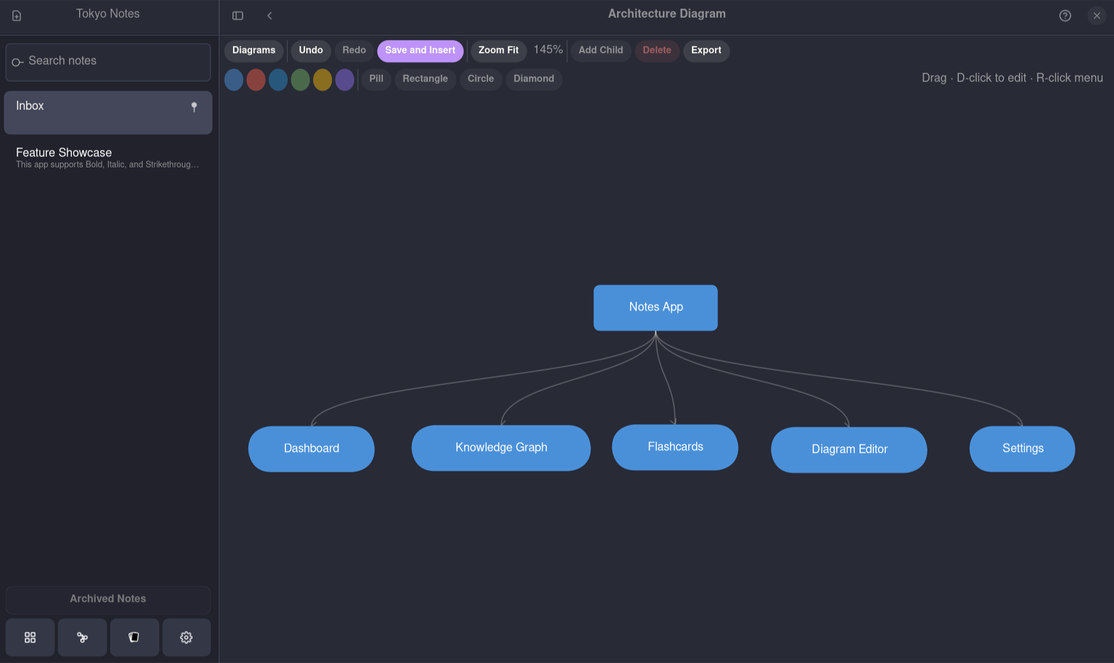
Task: Undo the last diagram change
Action: point(311,50)
